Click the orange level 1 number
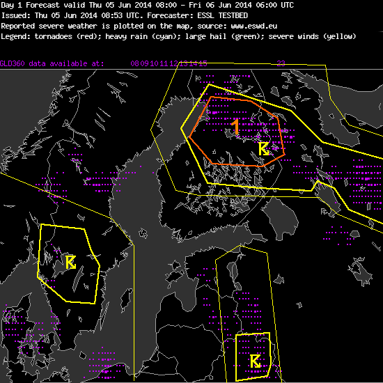Image resolution: width=383 pixels, height=383 pixels. pos(235,127)
